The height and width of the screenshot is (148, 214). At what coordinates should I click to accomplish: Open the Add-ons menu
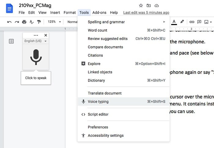tap(99, 12)
